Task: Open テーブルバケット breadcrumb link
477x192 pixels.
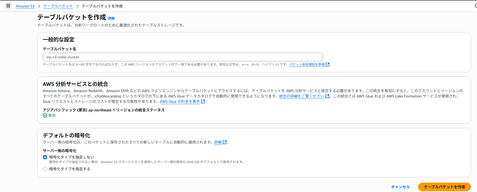Action: pyautogui.click(x=58, y=6)
